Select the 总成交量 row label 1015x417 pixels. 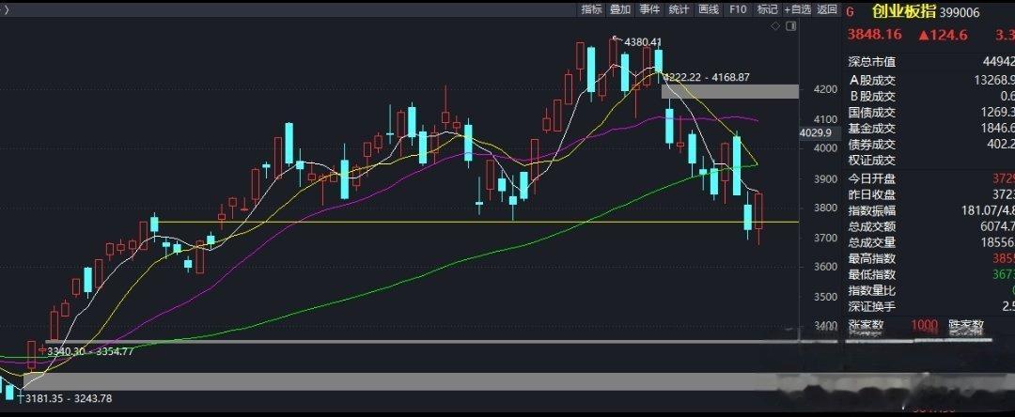[872, 242]
